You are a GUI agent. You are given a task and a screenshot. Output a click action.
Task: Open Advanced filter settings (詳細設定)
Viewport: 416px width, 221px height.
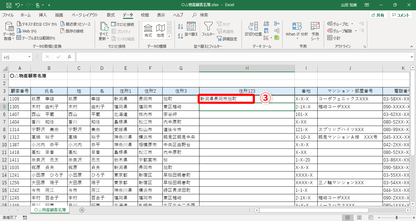point(227,39)
